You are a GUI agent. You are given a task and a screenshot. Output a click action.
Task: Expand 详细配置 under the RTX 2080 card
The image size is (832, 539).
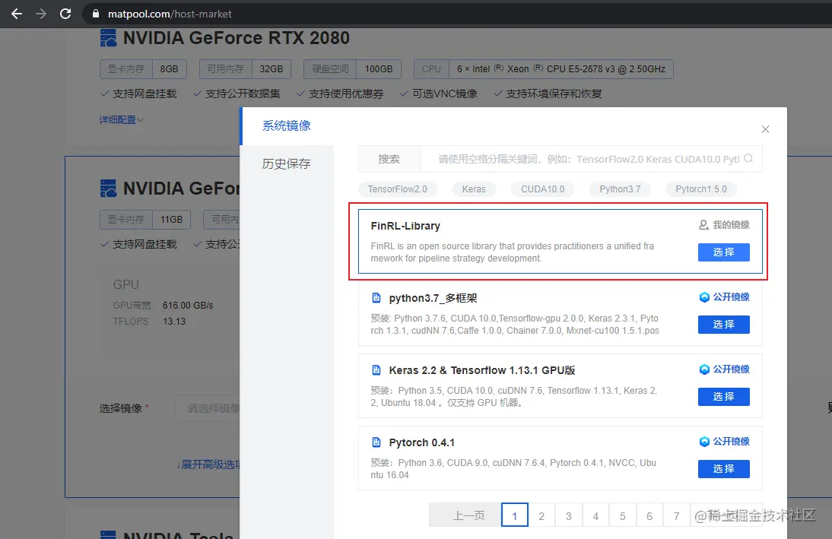(122, 120)
